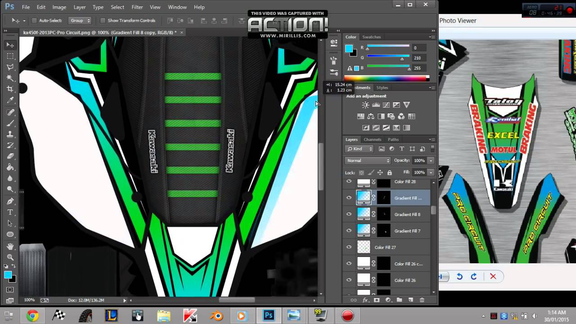Open the Normal blend mode dropdown
This screenshot has width=576, height=324.
tap(368, 161)
